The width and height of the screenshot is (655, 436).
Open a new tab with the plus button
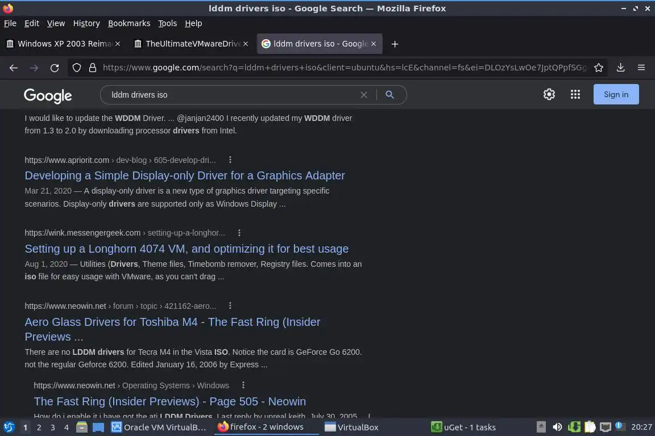[395, 44]
